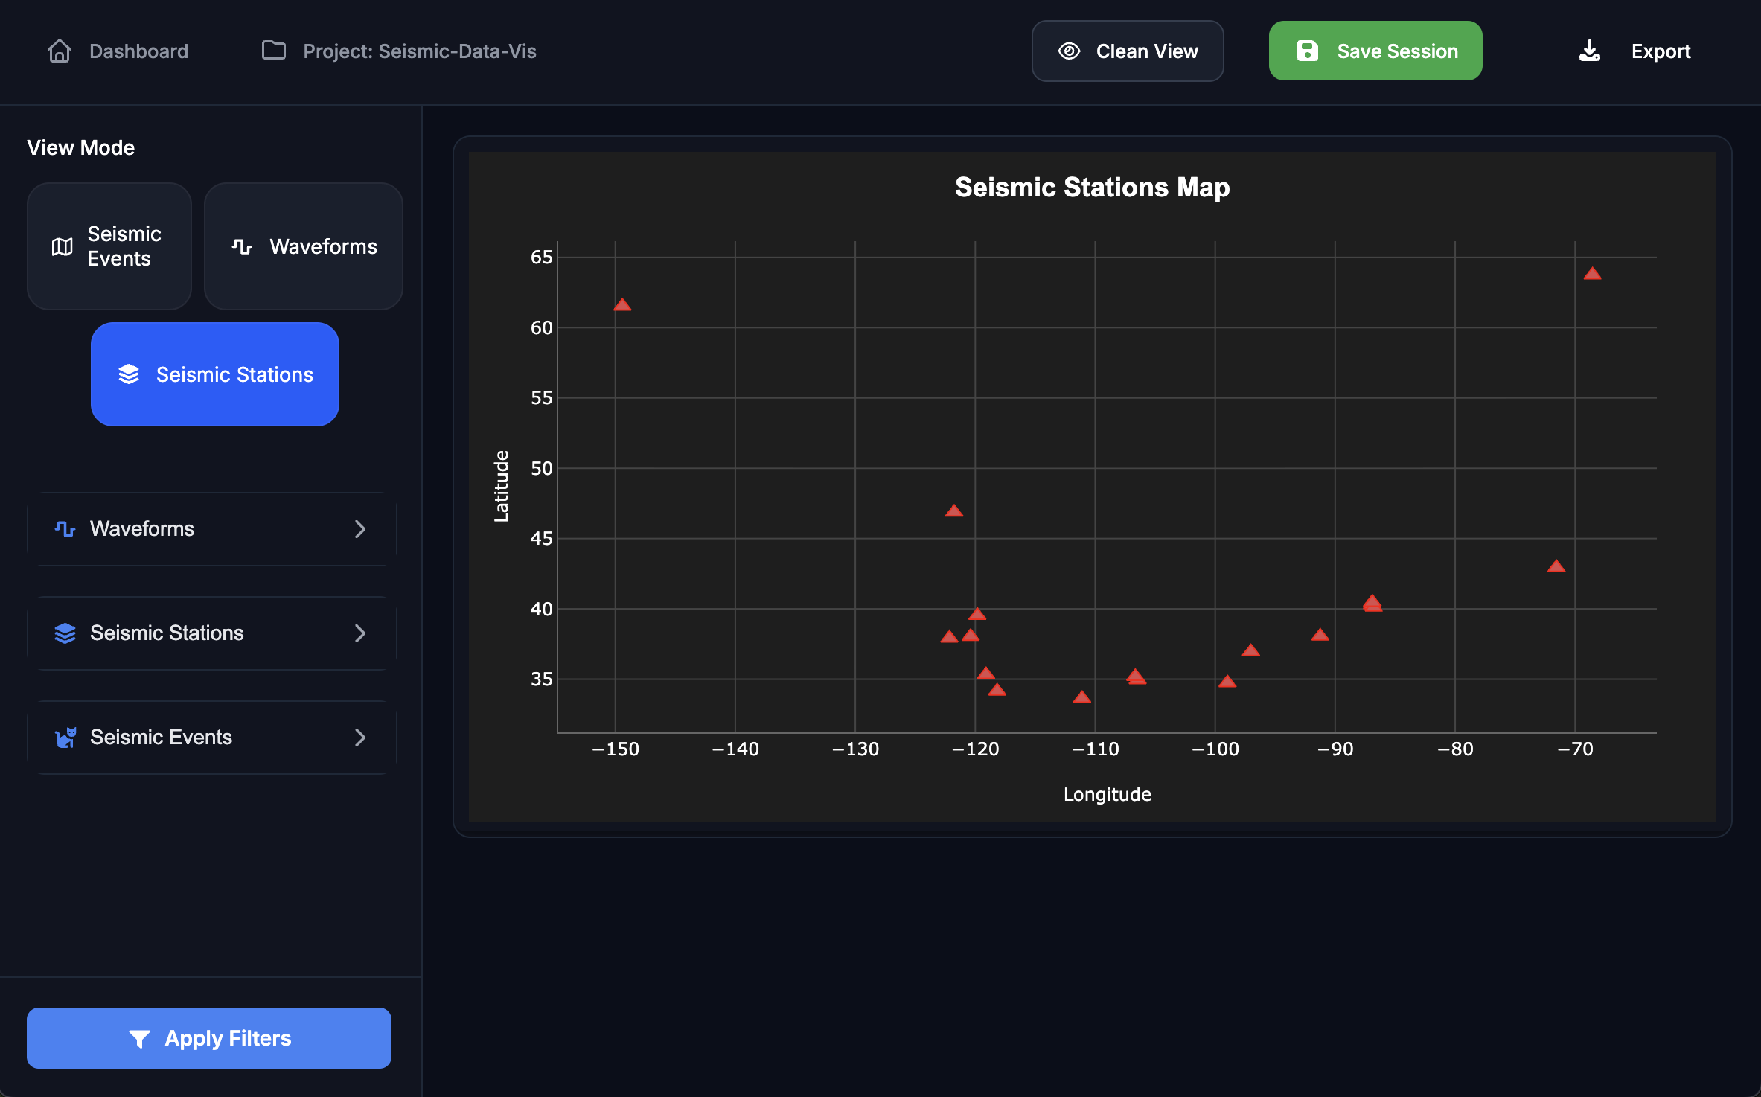
Task: Click the Dashboard home icon
Action: tap(60, 51)
